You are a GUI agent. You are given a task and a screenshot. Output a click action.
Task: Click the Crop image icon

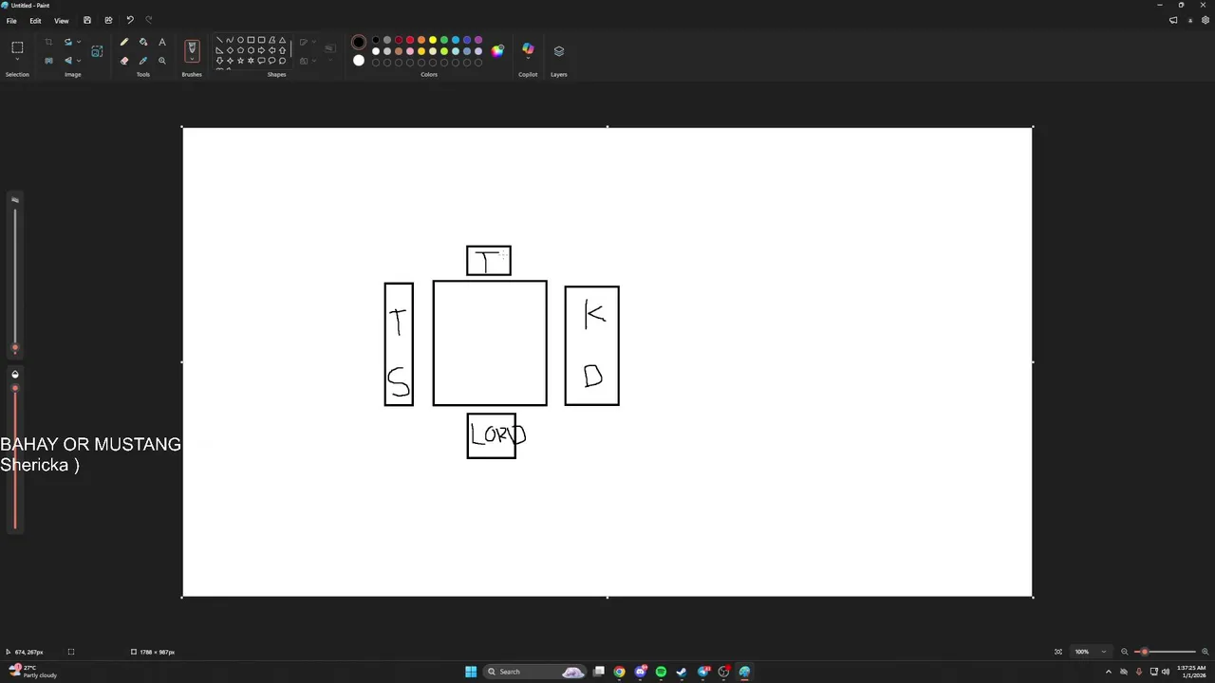pos(48,42)
